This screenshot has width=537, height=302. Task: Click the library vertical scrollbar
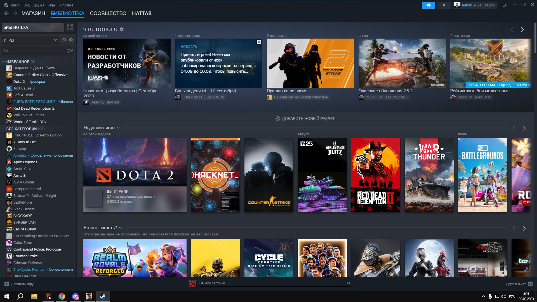point(535,38)
